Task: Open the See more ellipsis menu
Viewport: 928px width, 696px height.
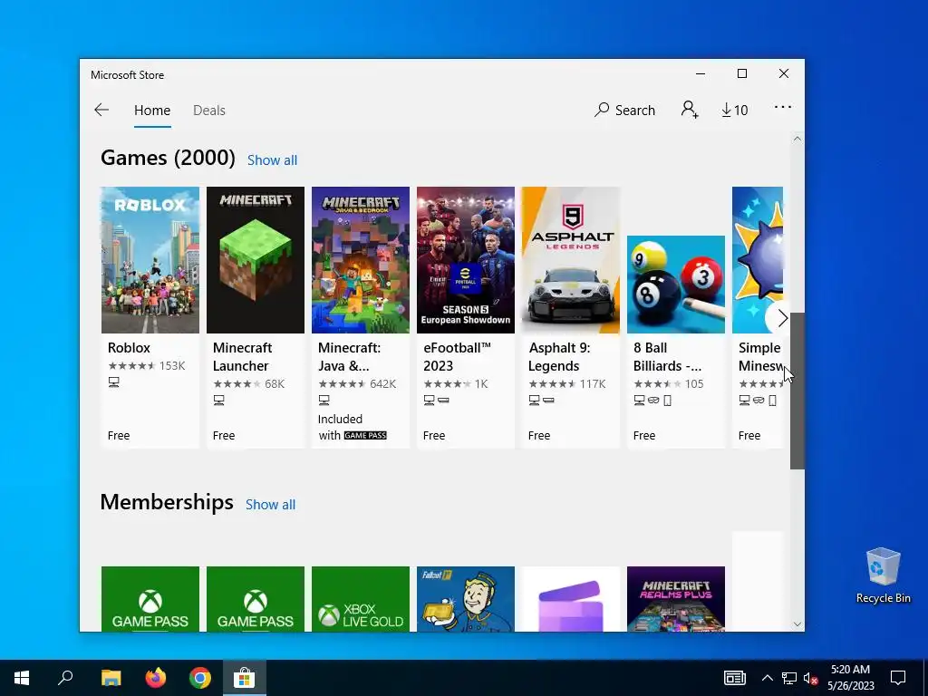Action: coord(782,107)
